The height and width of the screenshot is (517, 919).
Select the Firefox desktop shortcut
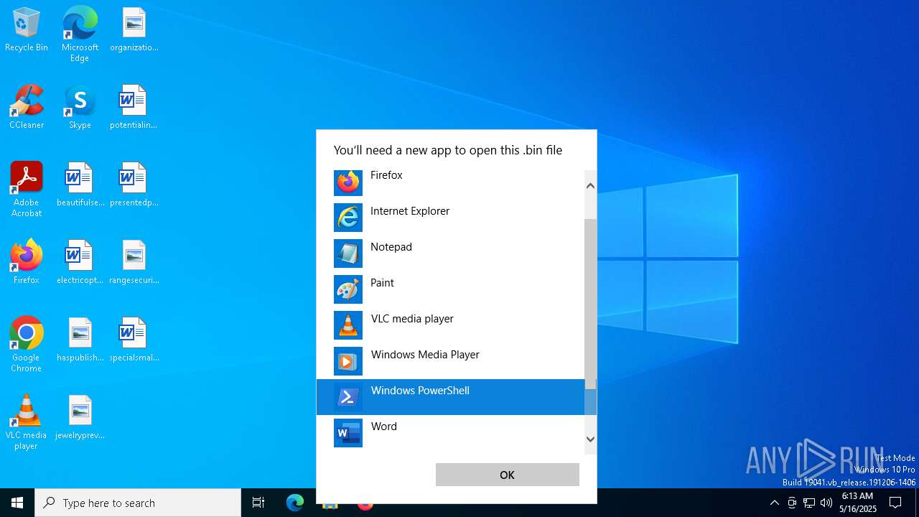coord(27,262)
